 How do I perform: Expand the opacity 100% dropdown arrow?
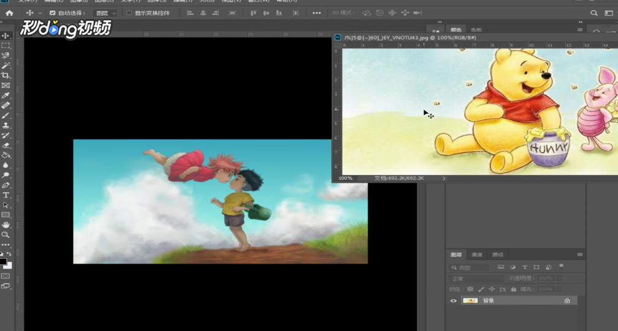[559, 278]
